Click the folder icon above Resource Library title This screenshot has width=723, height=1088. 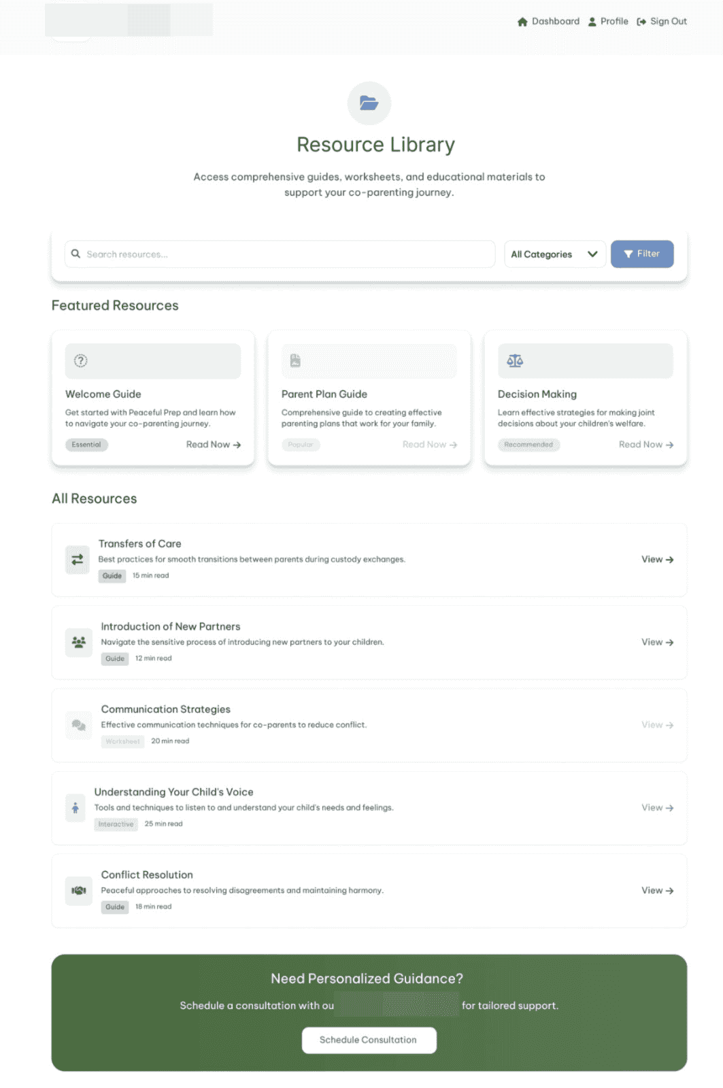coord(368,103)
